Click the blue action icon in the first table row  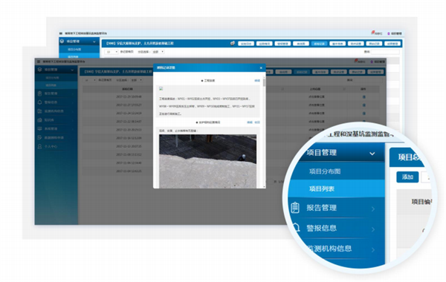pos(363,96)
